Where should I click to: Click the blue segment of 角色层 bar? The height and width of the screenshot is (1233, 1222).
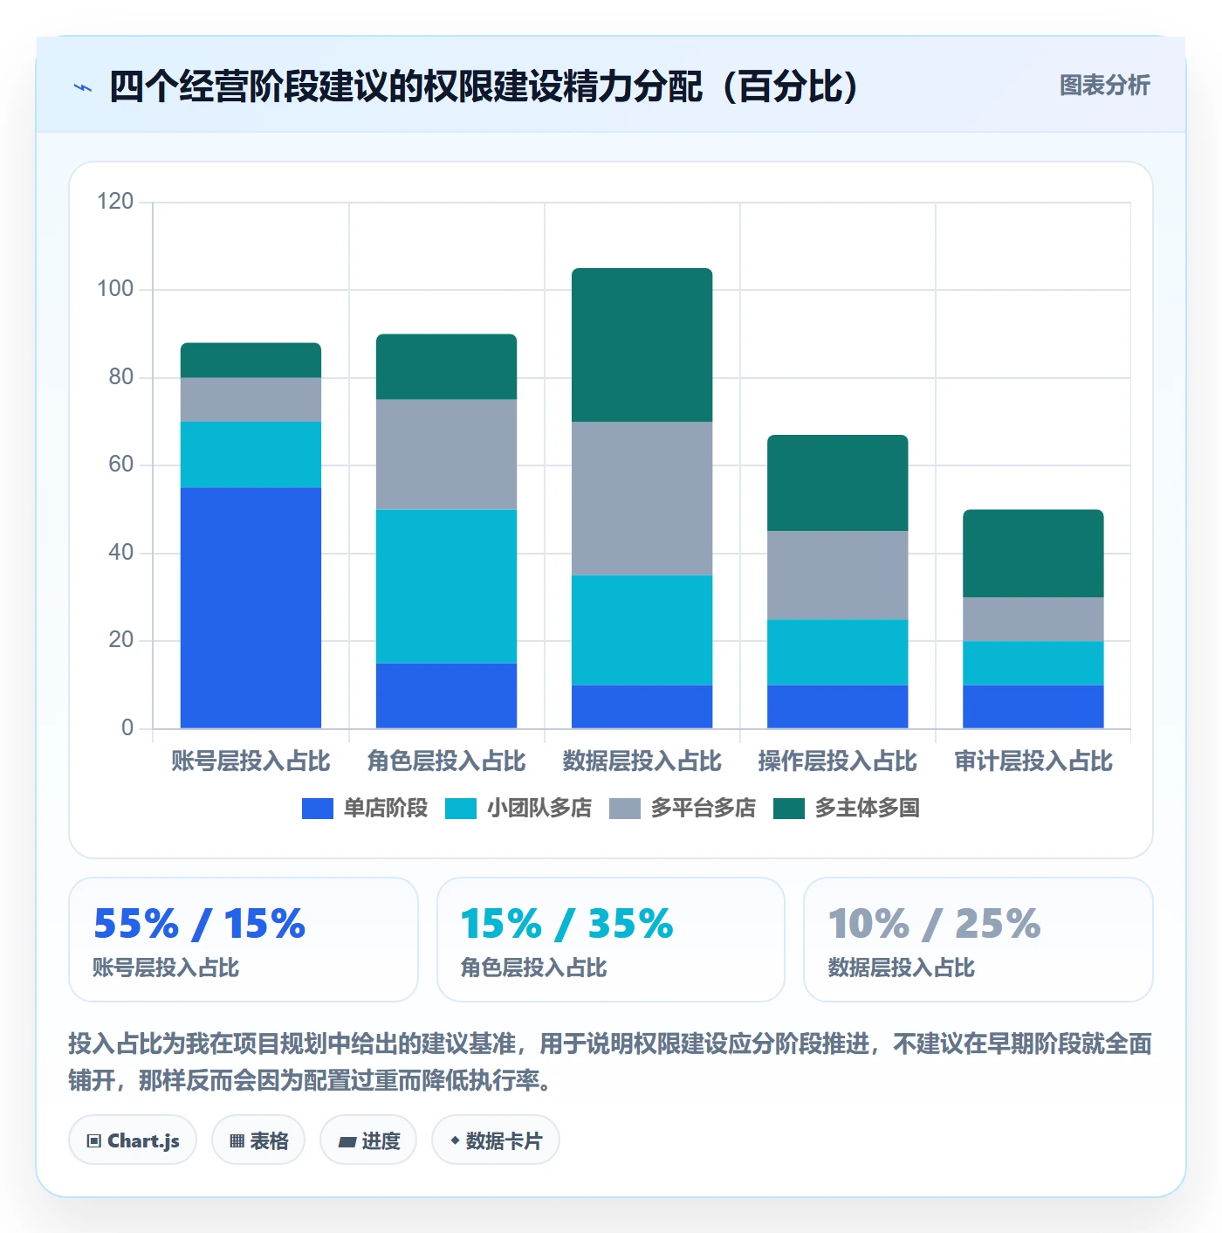click(446, 695)
